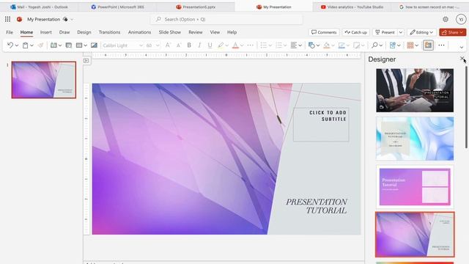The image size is (469, 264).
Task: Open the Slide Show tab
Action: [x=169, y=32]
